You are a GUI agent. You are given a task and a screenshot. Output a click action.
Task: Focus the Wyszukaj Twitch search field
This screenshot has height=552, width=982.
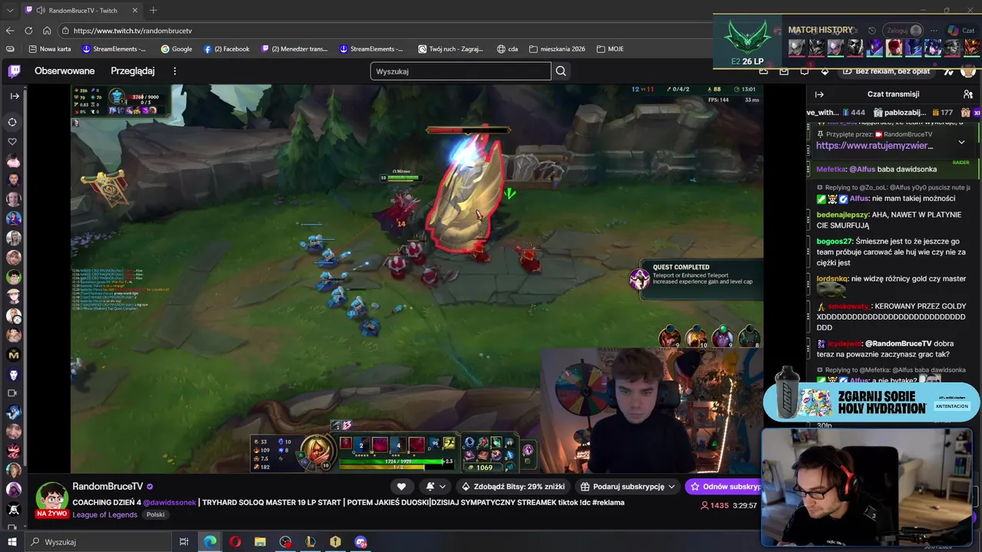[x=460, y=71]
